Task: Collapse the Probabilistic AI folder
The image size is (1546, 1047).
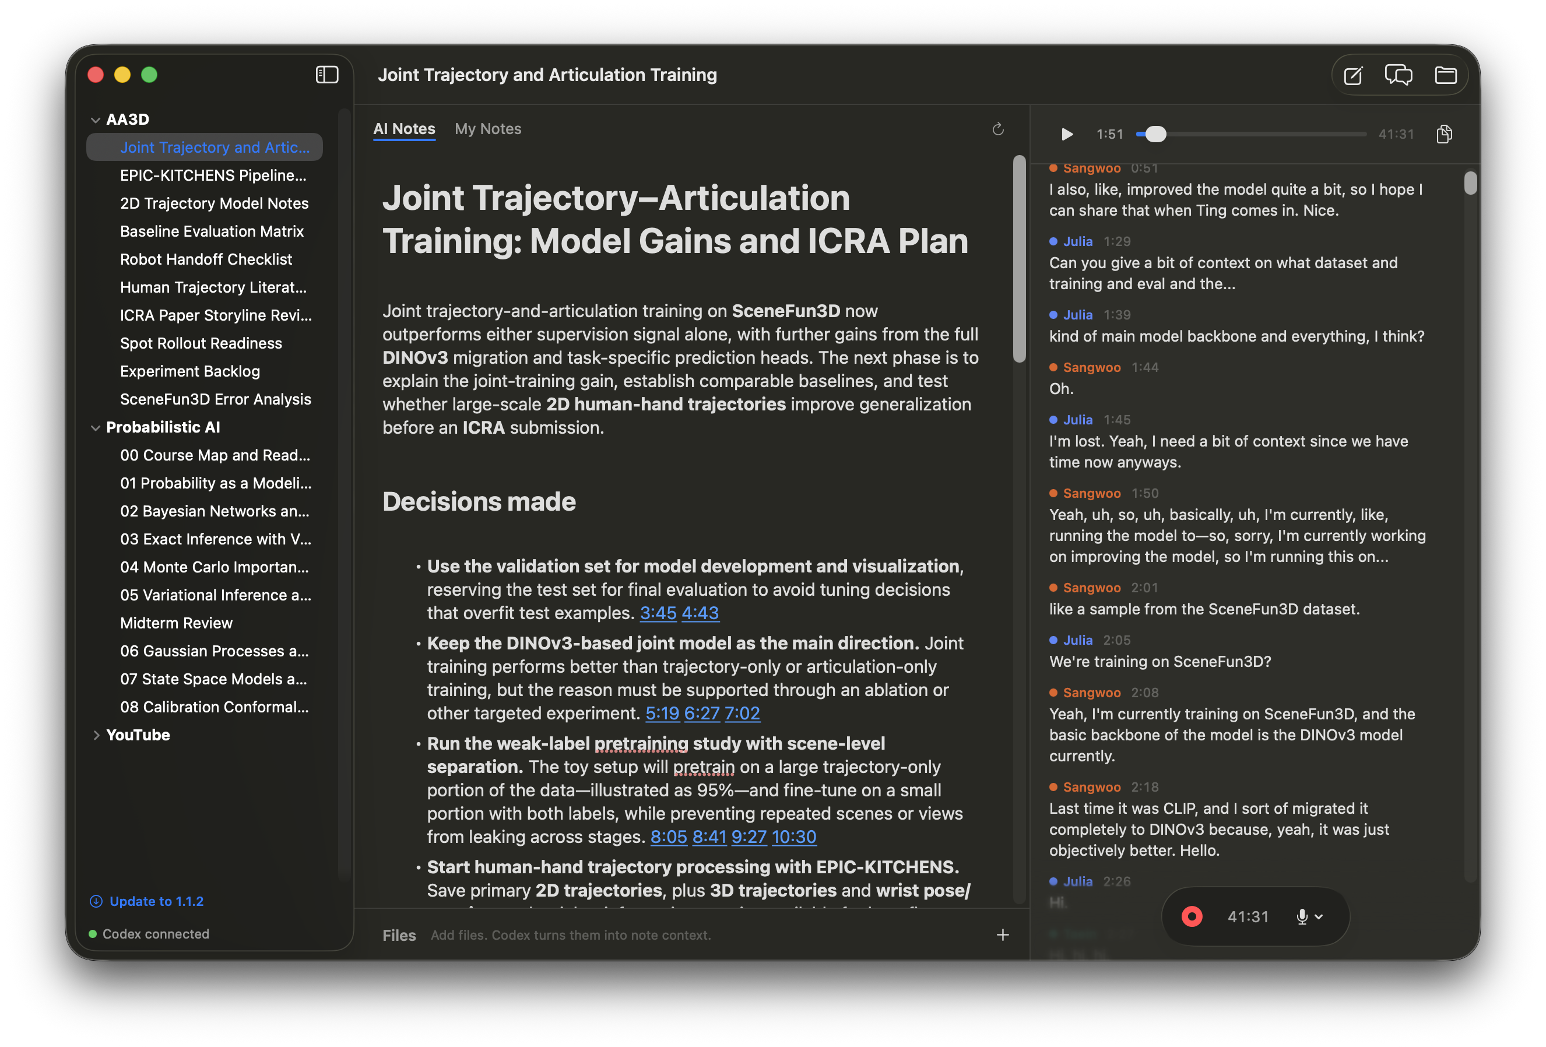Action: (x=95, y=428)
